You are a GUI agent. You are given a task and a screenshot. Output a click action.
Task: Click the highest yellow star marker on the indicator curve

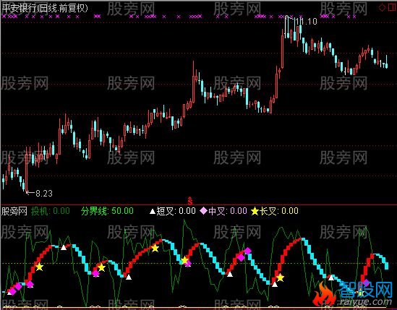coord(155,248)
